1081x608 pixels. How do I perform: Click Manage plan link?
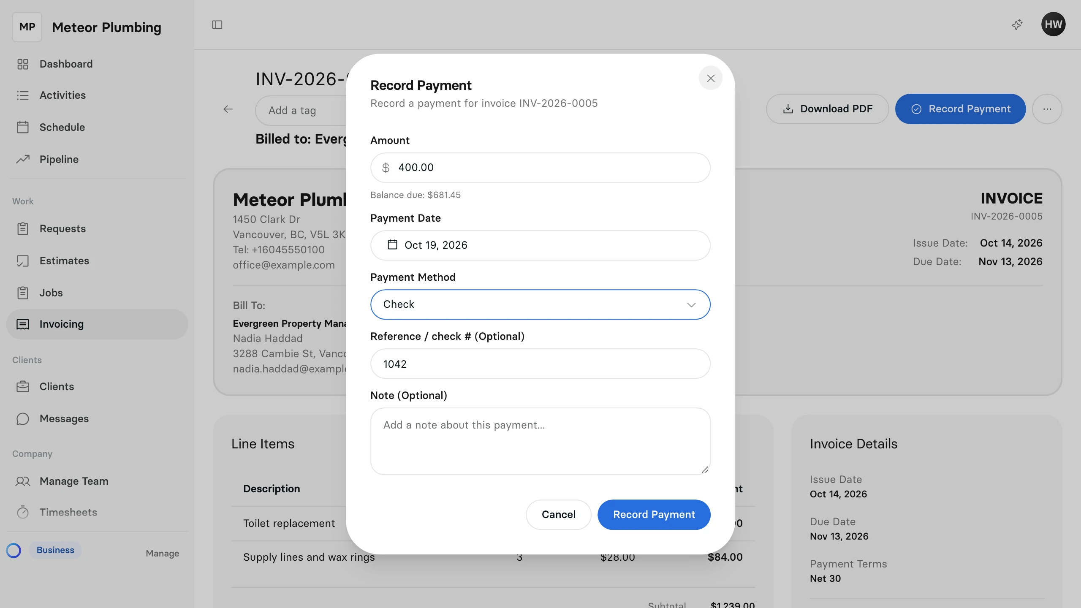(162, 553)
